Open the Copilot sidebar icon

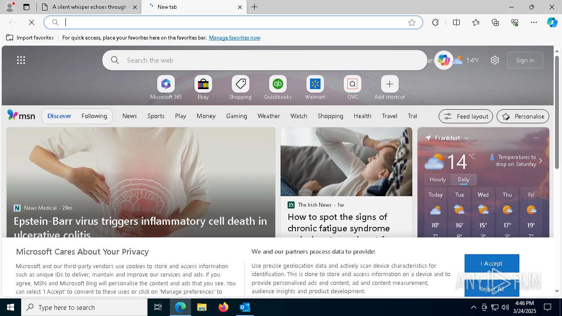[x=552, y=22]
